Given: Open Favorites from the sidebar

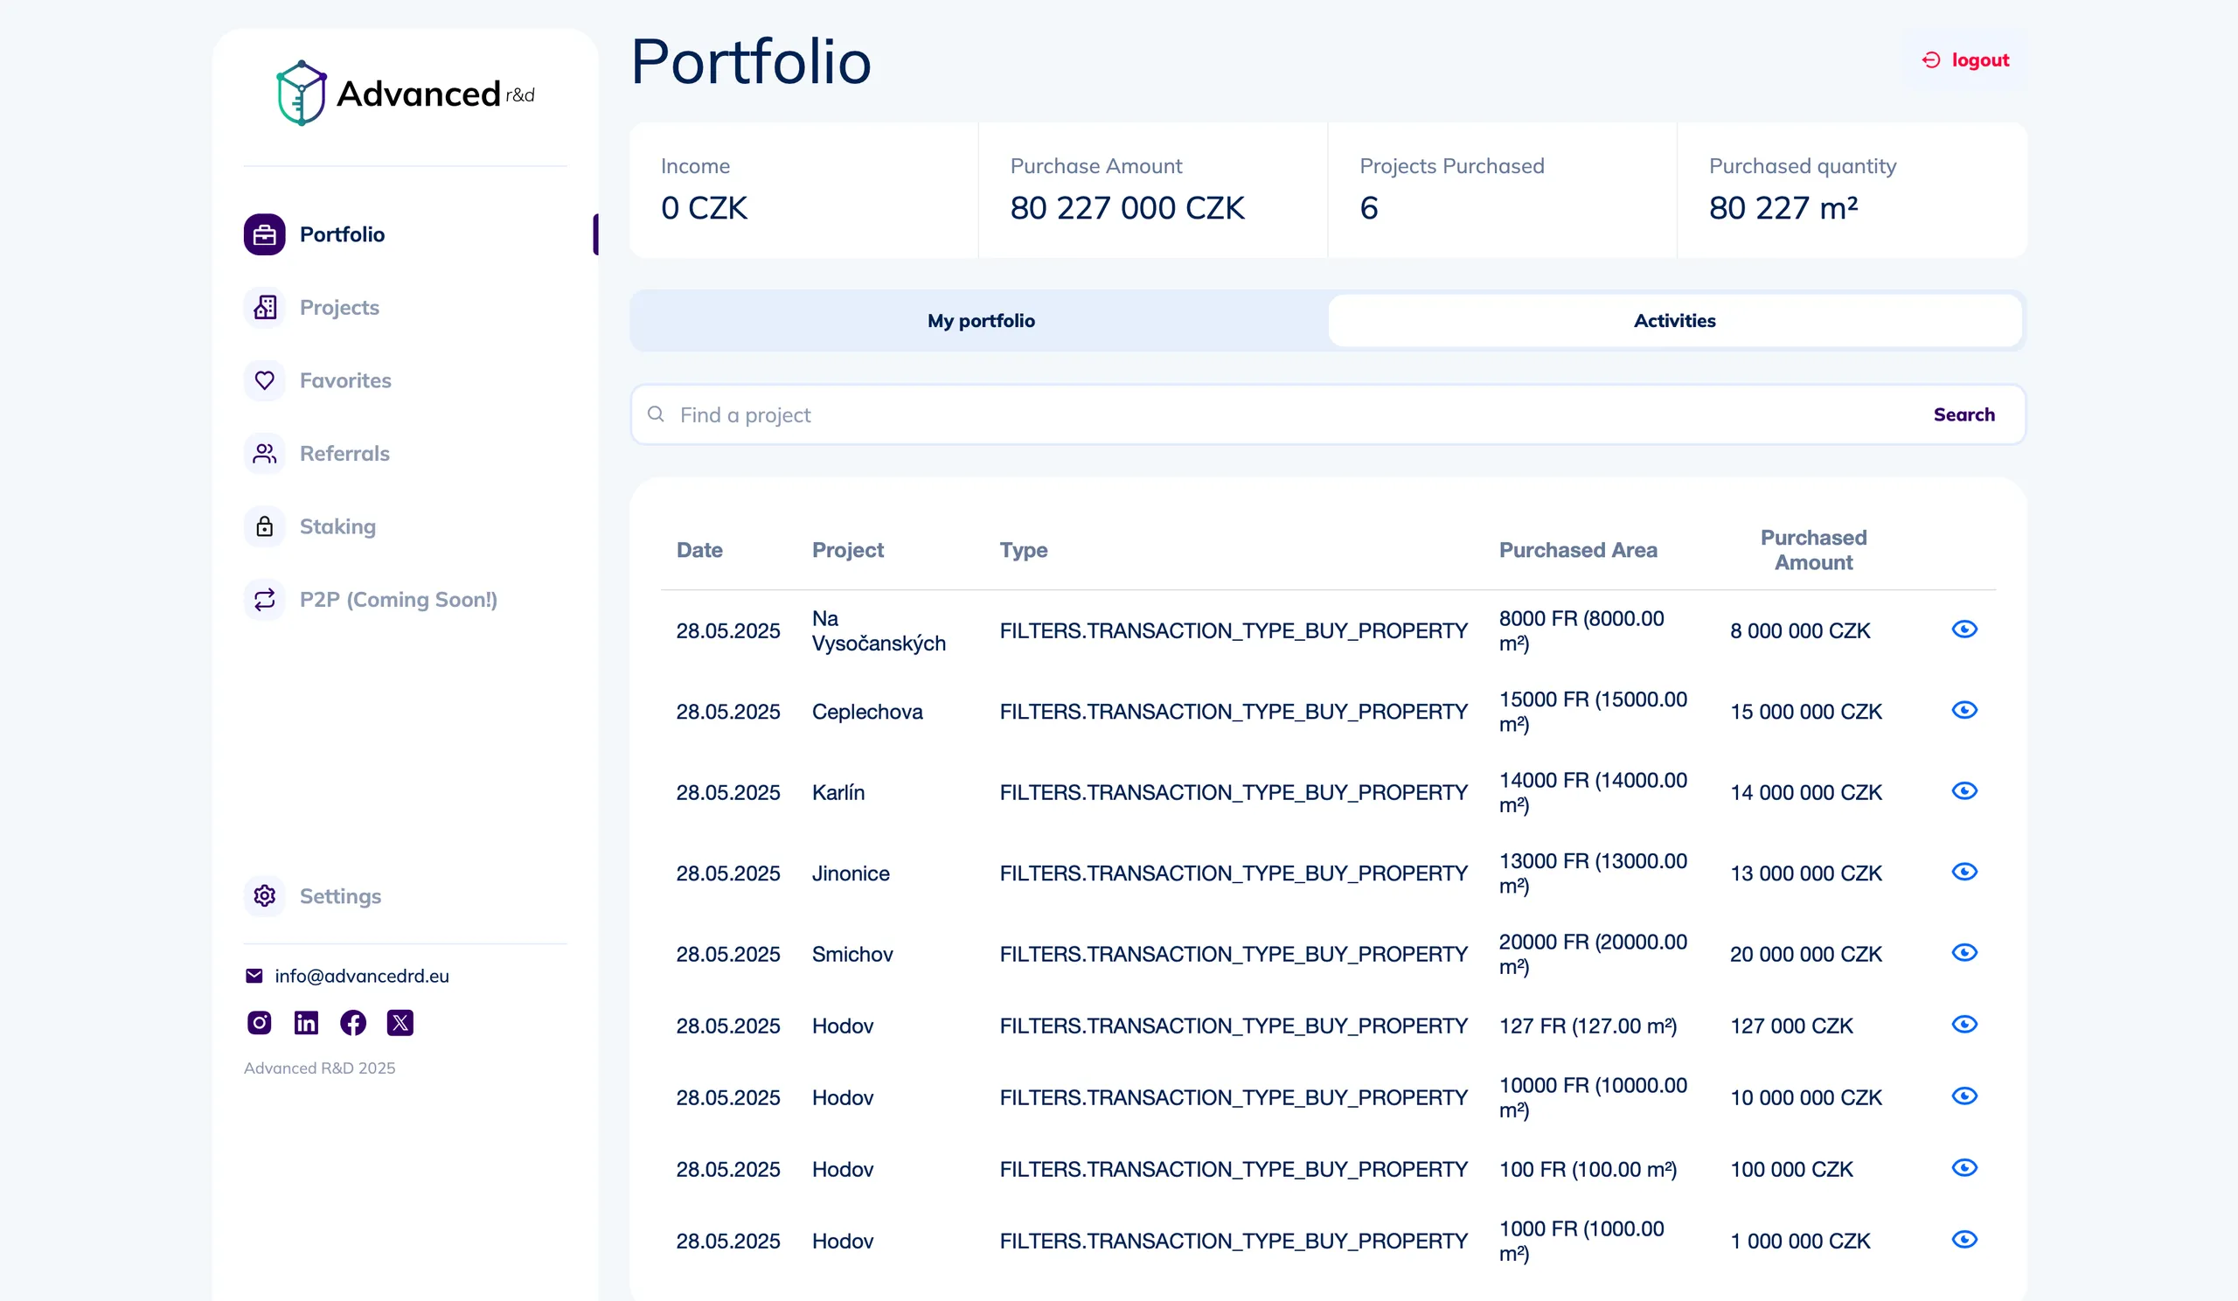Looking at the screenshot, I should (x=344, y=380).
